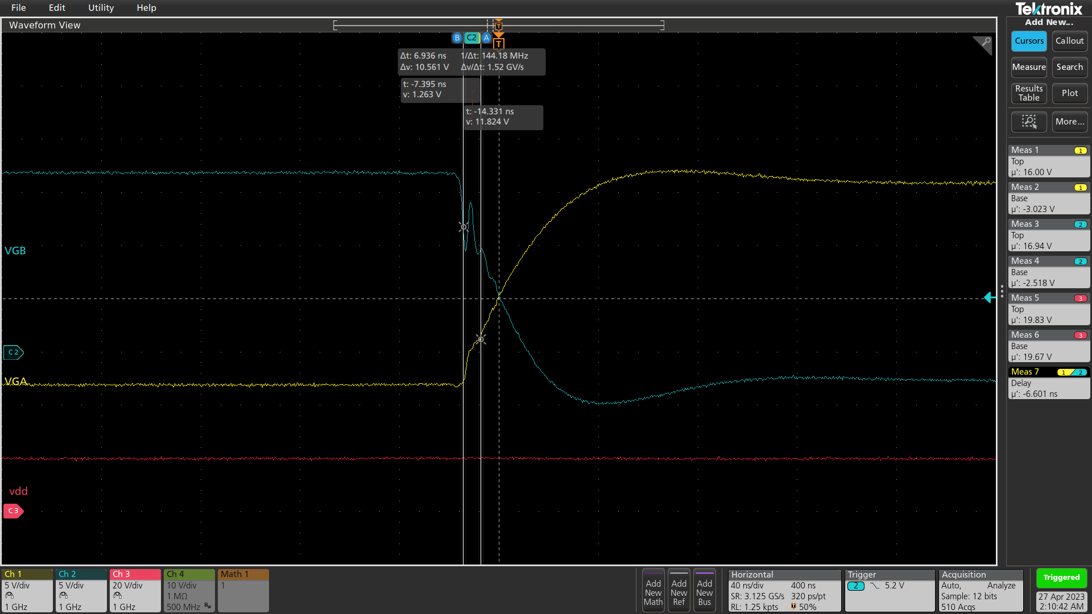Select the C2 channel marker beside VGB trace
The width and height of the screenshot is (1092, 614).
pos(13,352)
